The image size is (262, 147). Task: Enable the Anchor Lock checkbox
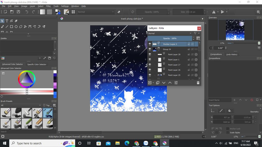pos(227,129)
